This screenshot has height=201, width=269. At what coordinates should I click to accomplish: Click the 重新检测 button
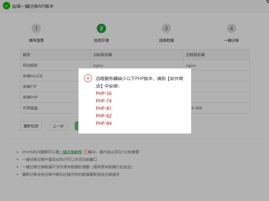(31, 126)
